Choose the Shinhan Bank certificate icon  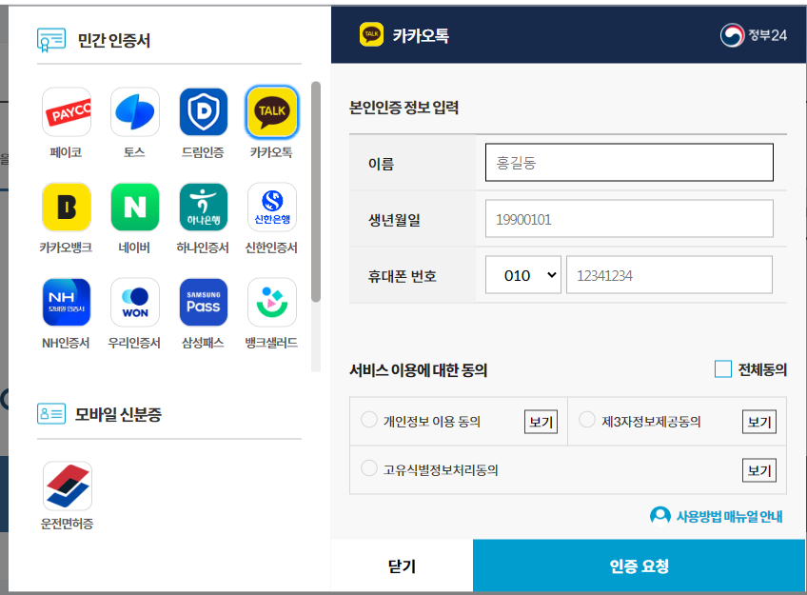(272, 207)
